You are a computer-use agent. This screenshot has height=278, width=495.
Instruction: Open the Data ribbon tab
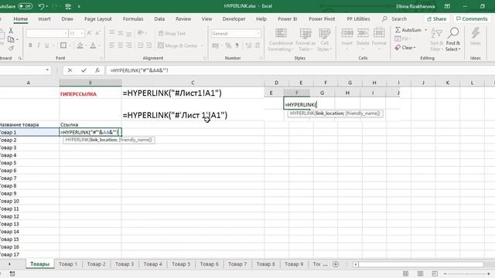tap(159, 19)
